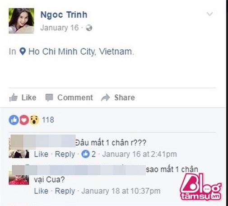Viewport: 228px width, 206px height.
Task: Click the location pin icon
Action: [x=23, y=51]
